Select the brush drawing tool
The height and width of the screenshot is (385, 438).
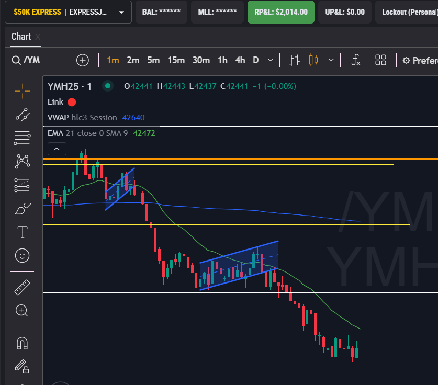click(23, 209)
